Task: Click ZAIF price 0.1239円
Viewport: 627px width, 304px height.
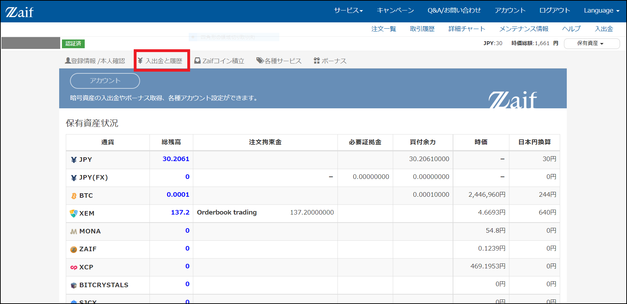Action: point(492,248)
